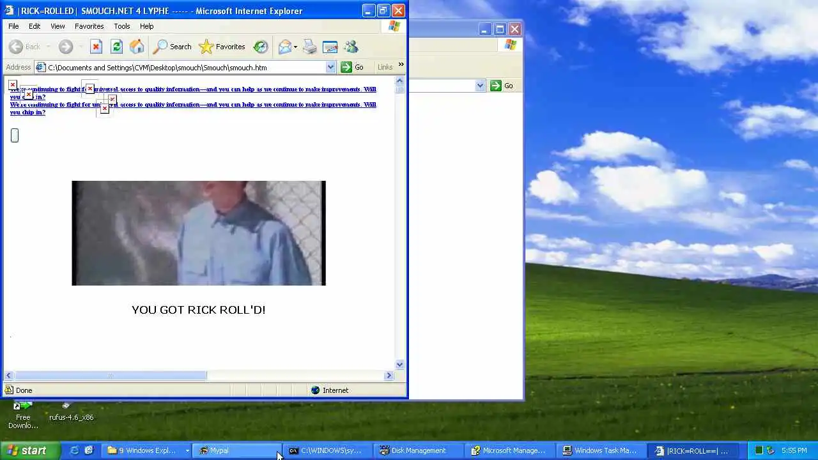
Task: Click the |RICK=ROLL==| taskbar button
Action: (693, 450)
